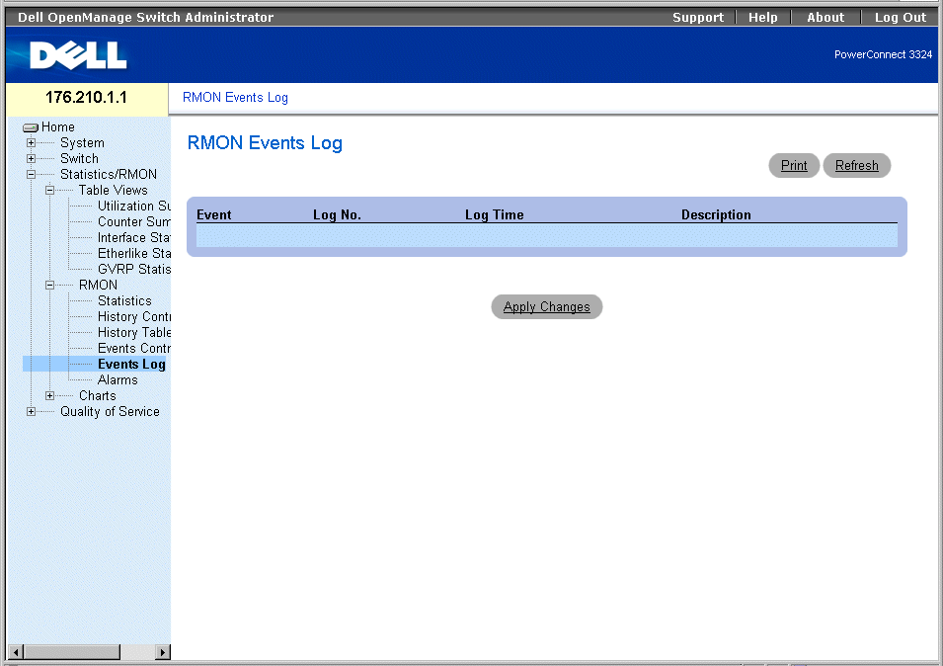The height and width of the screenshot is (666, 943).
Task: Select Table Views in the tree
Action: (114, 190)
